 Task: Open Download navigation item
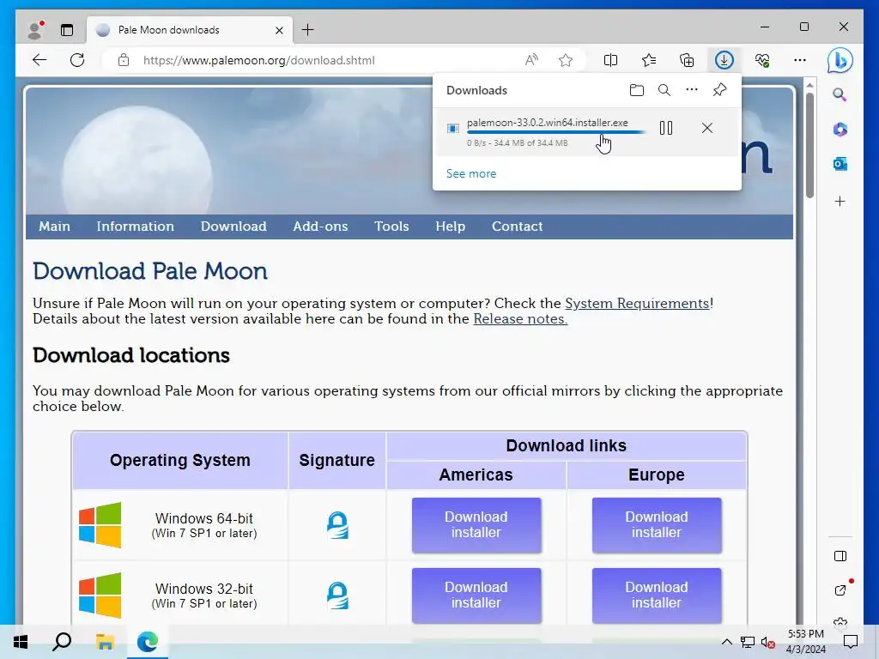233,227
